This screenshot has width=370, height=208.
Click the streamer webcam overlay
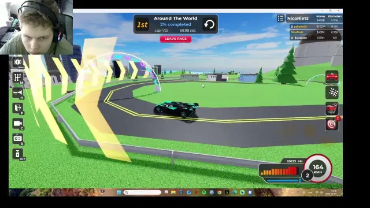tap(36, 27)
